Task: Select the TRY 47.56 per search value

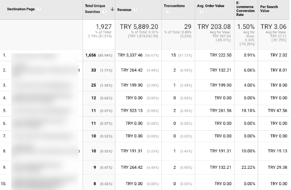Action: pos(277,110)
